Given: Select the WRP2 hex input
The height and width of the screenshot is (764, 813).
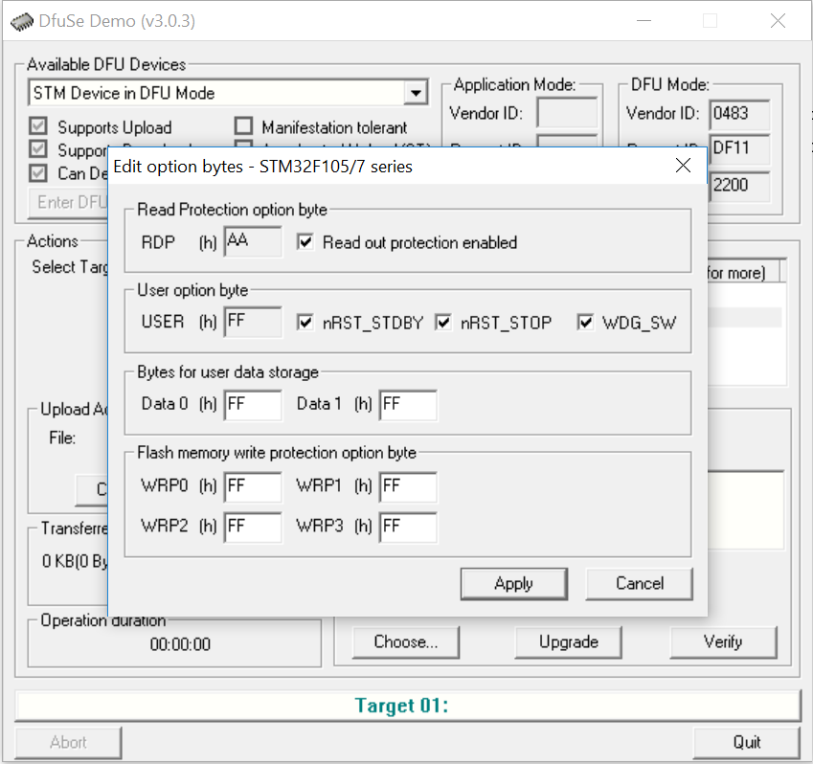Looking at the screenshot, I should (x=253, y=528).
